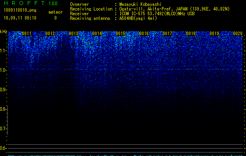This screenshot has height=156, width=246.
Task: Click the 0.9 frequency axis label
Action: 3,90
